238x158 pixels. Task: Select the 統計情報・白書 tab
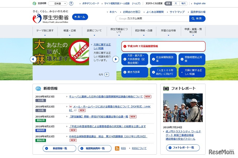pos(143,30)
